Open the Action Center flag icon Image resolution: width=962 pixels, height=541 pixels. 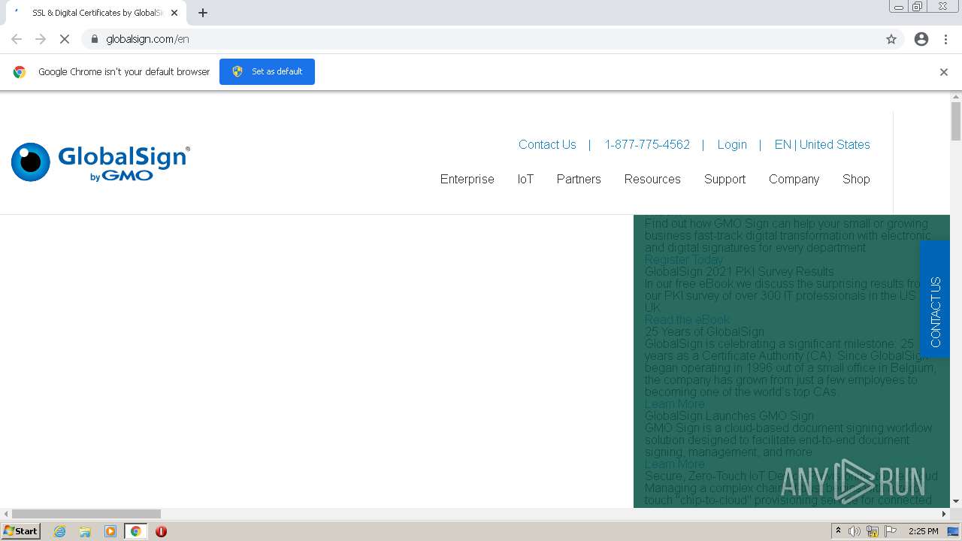click(891, 531)
